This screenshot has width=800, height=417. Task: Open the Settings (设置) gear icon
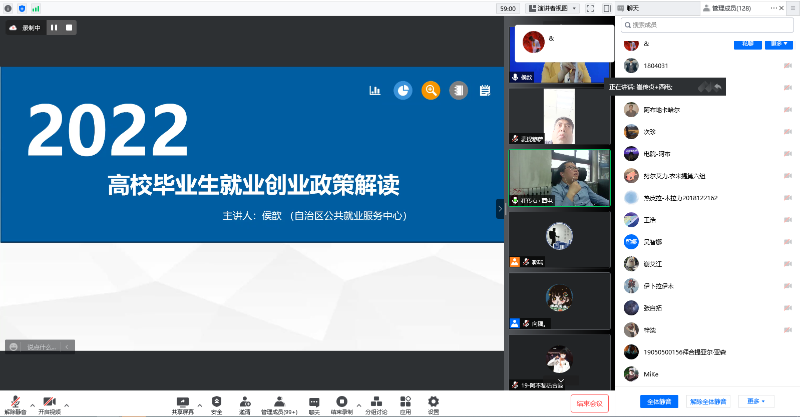point(433,402)
